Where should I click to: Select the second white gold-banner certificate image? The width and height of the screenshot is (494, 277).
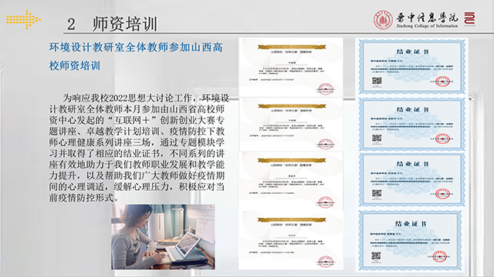291,125
